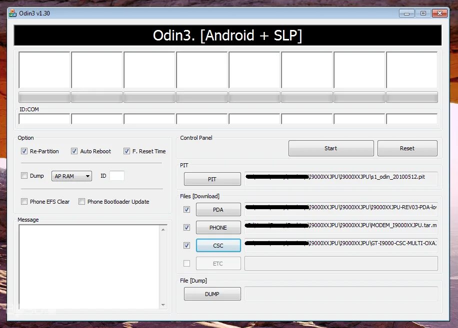
Task: Click the Reset button
Action: (407, 148)
